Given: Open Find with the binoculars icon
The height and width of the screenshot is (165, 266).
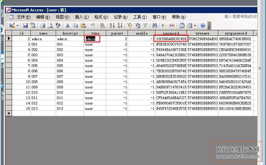Looking at the screenshot, I should click(154, 25).
